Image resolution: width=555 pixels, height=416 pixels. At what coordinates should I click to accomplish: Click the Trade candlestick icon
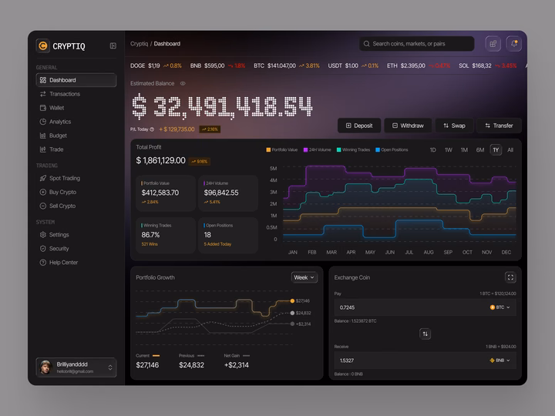43,149
